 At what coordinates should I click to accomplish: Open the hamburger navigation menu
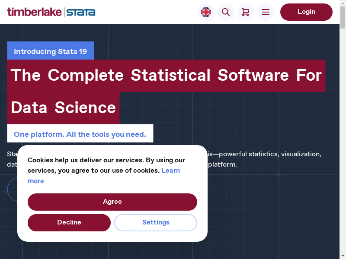click(x=266, y=12)
